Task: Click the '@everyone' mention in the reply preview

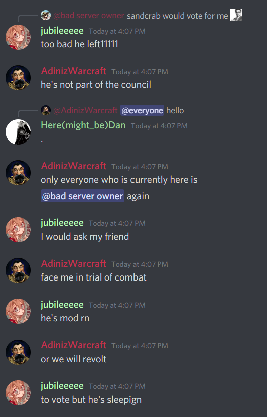Action: (x=142, y=110)
